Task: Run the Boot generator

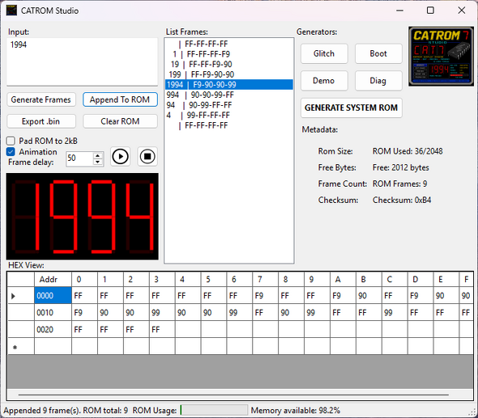Action: pos(378,53)
